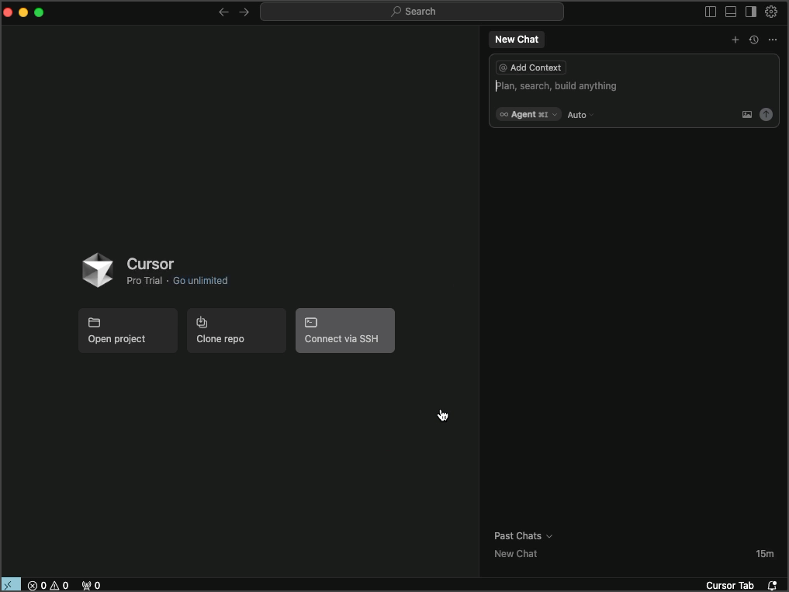Toggle the primary sidebar layout icon
Viewport: 789px width, 592px height.
pyautogui.click(x=711, y=12)
